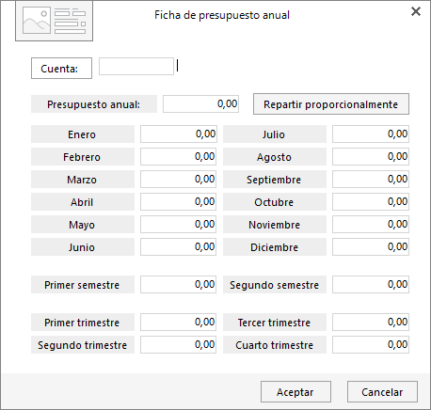
Task: Select the Junio amount field
Action: click(x=179, y=246)
